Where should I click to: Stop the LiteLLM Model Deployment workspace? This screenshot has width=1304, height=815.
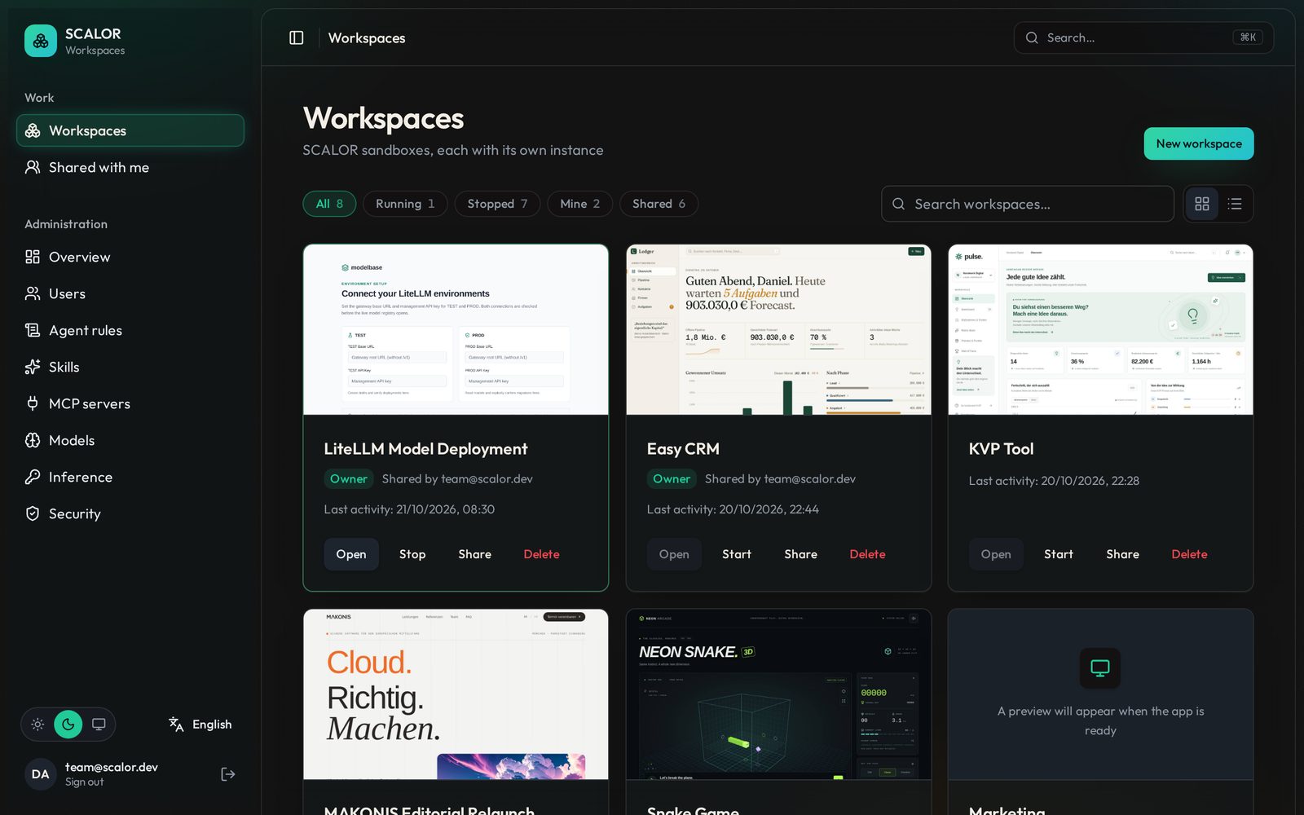coord(412,554)
